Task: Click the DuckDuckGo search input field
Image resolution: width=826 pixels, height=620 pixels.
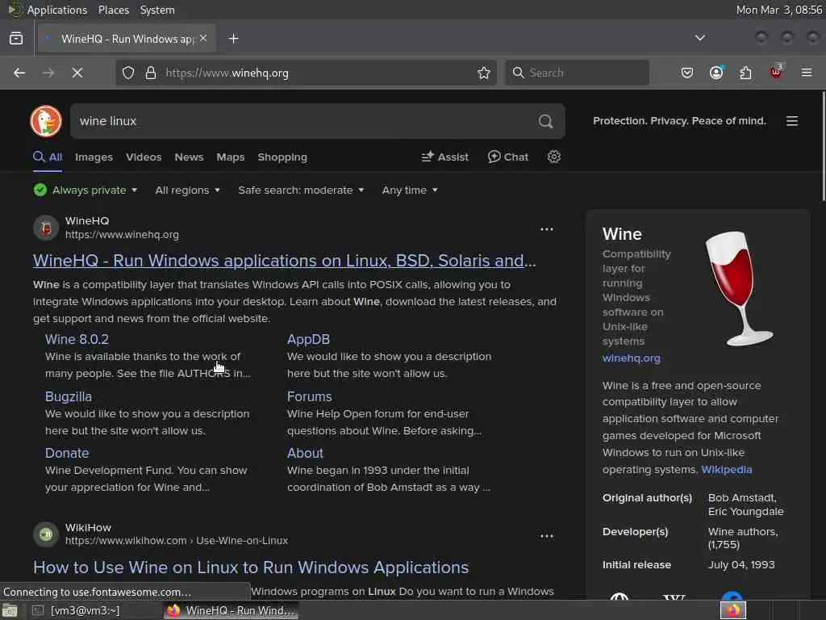Action: (303, 121)
